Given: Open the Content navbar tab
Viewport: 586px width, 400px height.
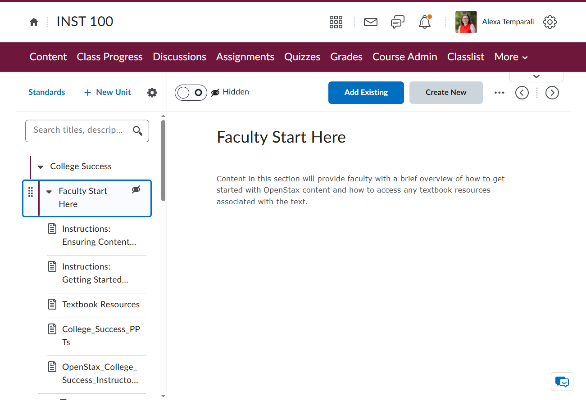Looking at the screenshot, I should click(48, 57).
